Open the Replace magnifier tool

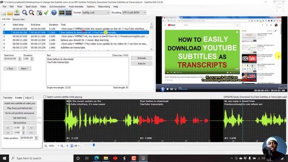(x=31, y=13)
